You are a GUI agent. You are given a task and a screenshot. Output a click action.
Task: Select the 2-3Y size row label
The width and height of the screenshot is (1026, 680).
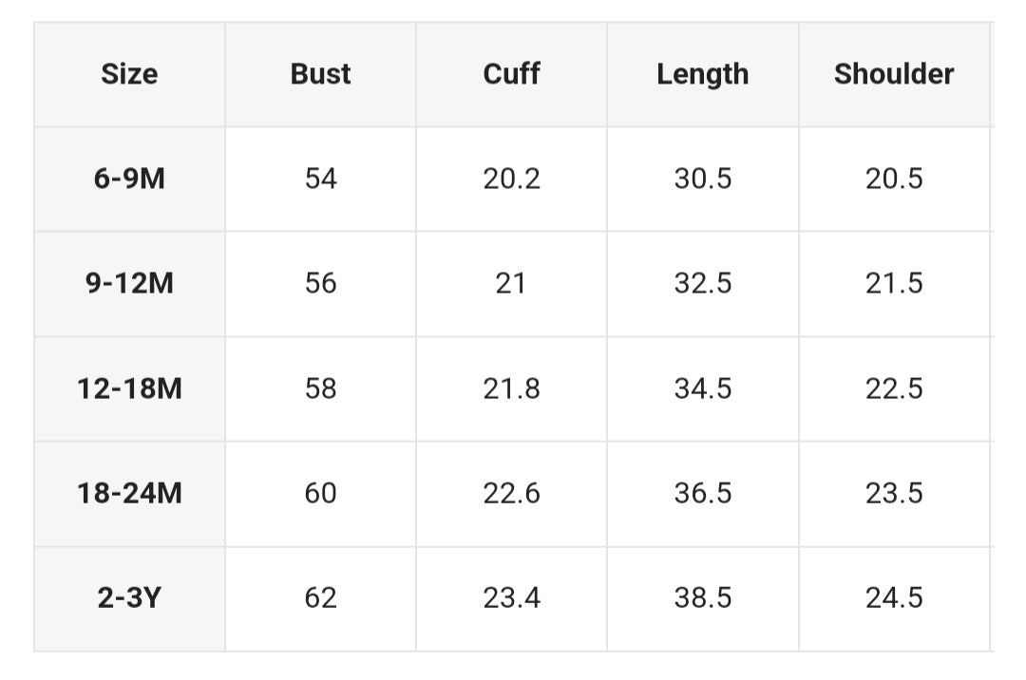129,598
